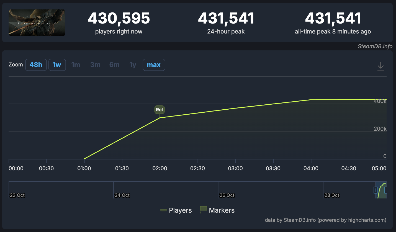Click the all-time peak 8 minutes ago text
This screenshot has width=396, height=232.
(x=333, y=32)
